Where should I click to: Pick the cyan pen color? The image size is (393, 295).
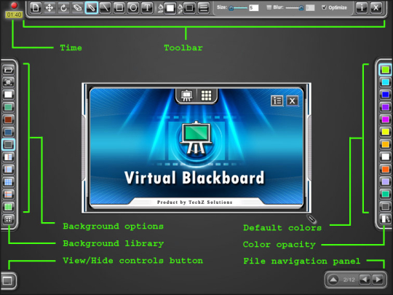385,82
